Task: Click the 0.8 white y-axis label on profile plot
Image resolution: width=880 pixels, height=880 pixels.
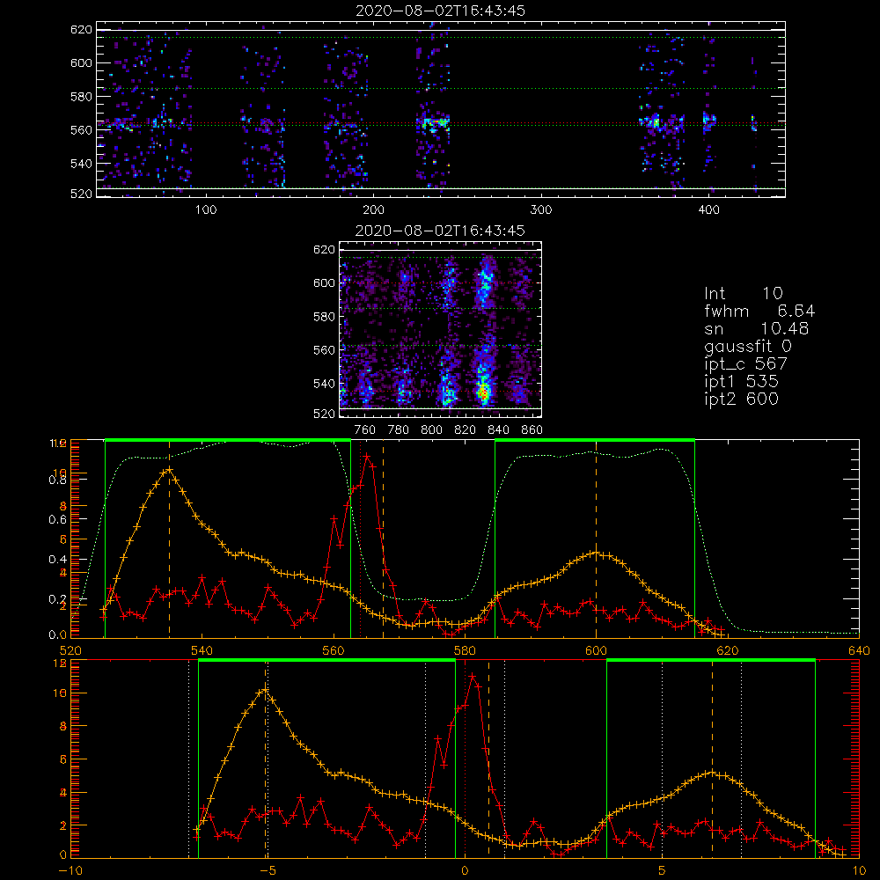Action: pyautogui.click(x=58, y=480)
